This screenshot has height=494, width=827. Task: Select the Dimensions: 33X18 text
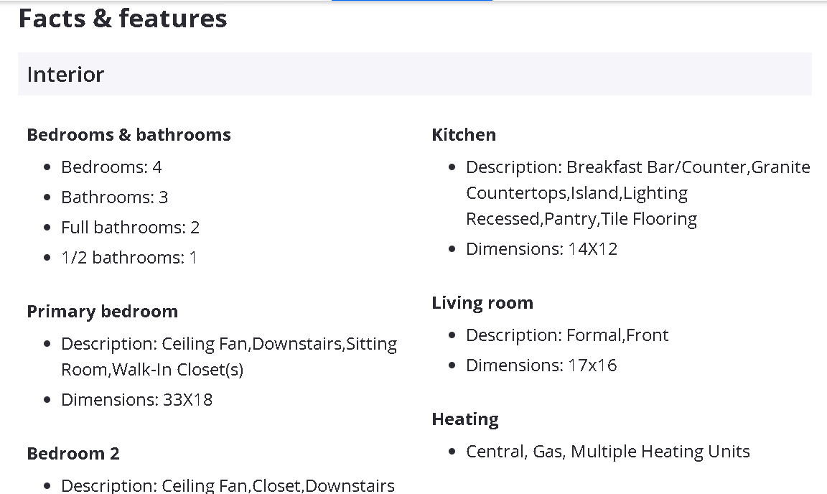pos(136,400)
